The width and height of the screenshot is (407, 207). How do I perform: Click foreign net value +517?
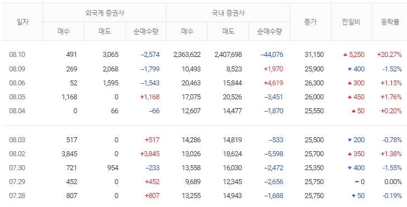[152, 140]
